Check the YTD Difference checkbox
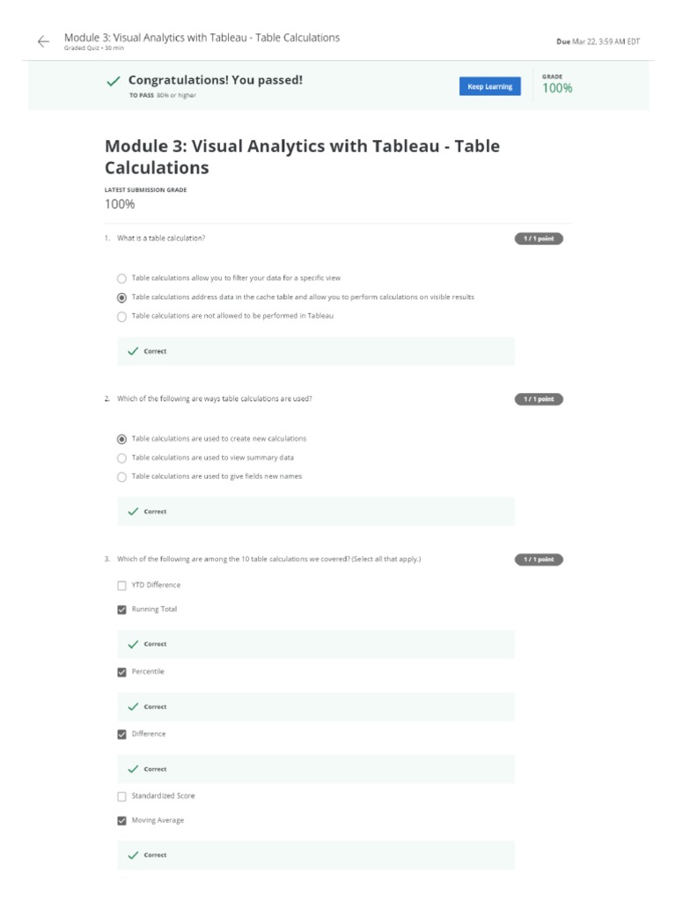676x901 pixels. coord(121,585)
